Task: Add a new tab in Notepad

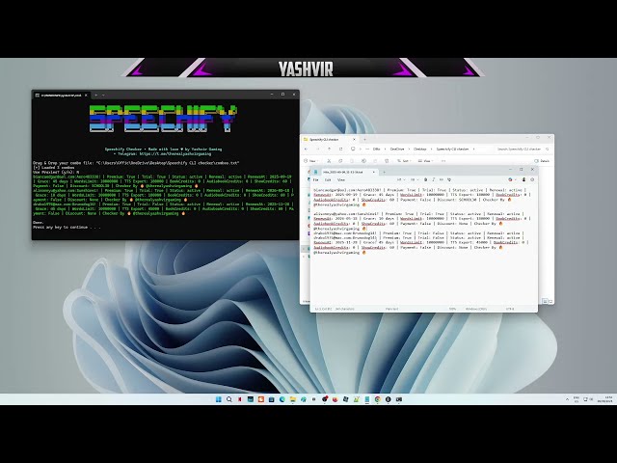Action: coord(384,172)
